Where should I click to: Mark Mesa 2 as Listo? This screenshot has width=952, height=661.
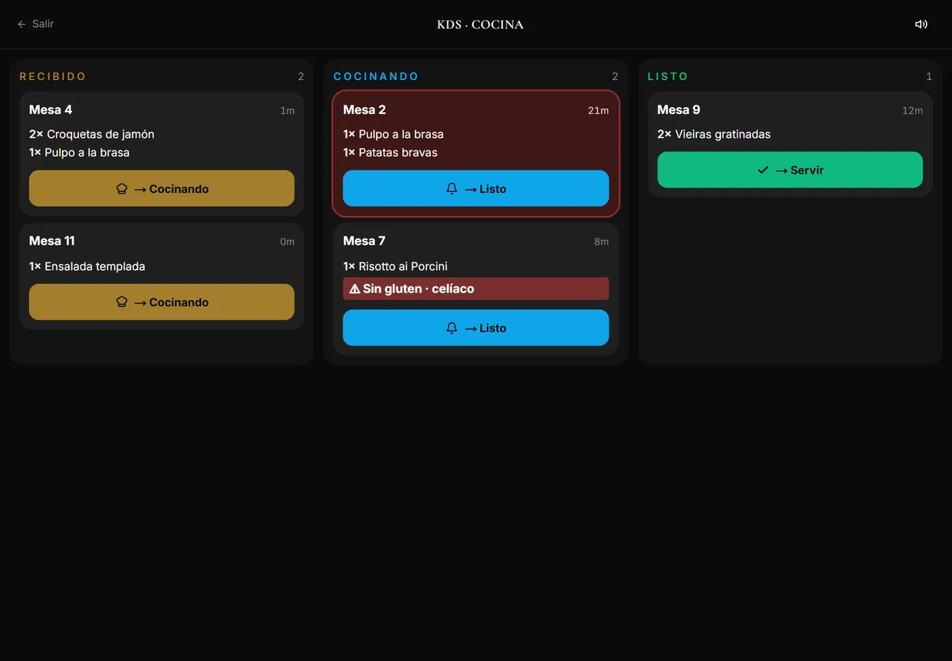476,188
